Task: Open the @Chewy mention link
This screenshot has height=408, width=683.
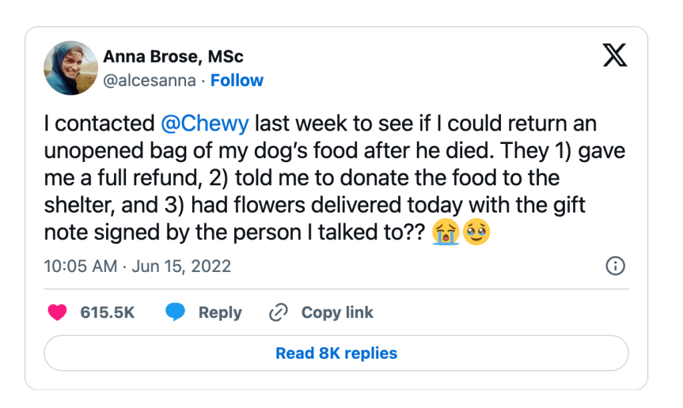Action: pyautogui.click(x=206, y=123)
